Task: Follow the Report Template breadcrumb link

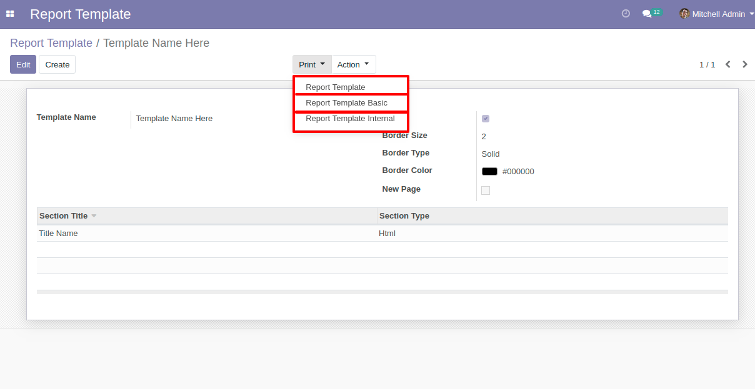Action: (51, 43)
